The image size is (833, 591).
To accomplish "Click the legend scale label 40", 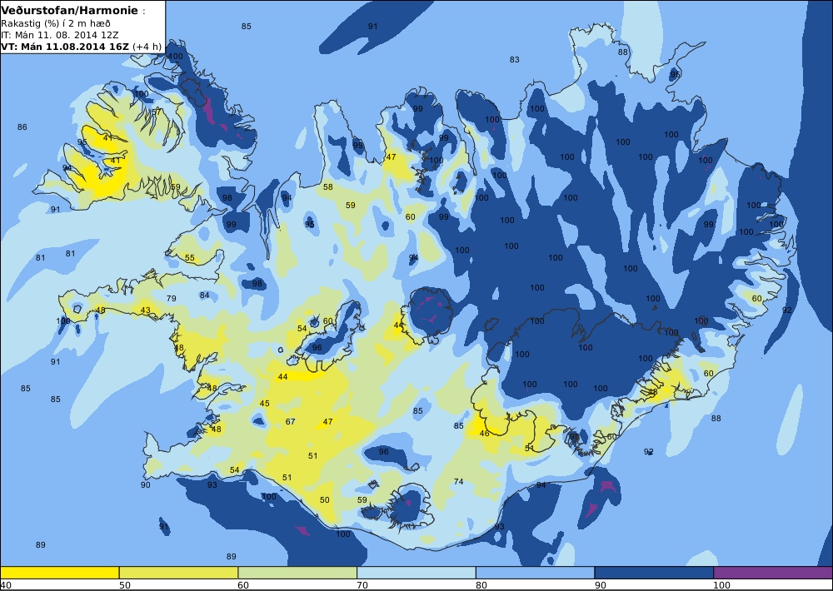I will tap(6, 585).
